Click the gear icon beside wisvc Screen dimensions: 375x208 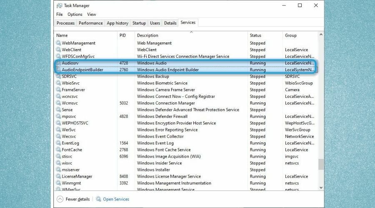[58, 163]
